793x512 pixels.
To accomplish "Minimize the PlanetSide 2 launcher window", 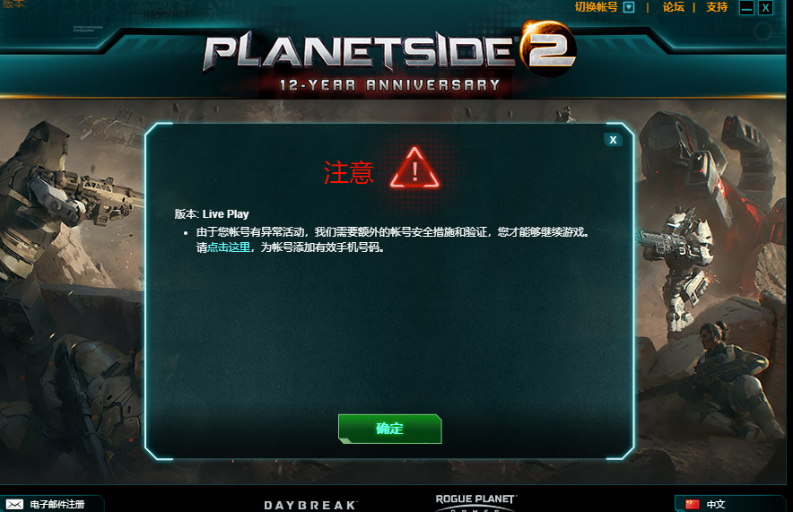I will 746,7.
